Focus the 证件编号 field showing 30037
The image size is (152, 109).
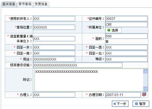tap(126, 19)
